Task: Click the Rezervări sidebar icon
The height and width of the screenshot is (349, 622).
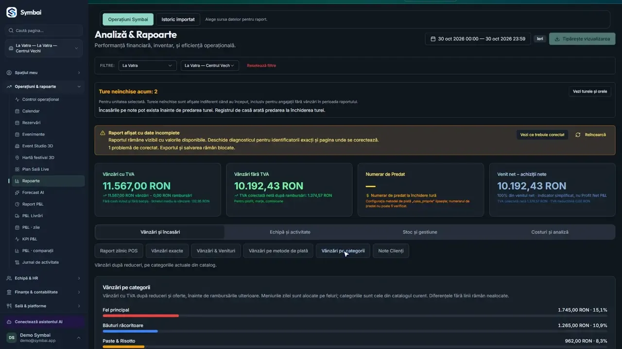Action: coord(17,123)
